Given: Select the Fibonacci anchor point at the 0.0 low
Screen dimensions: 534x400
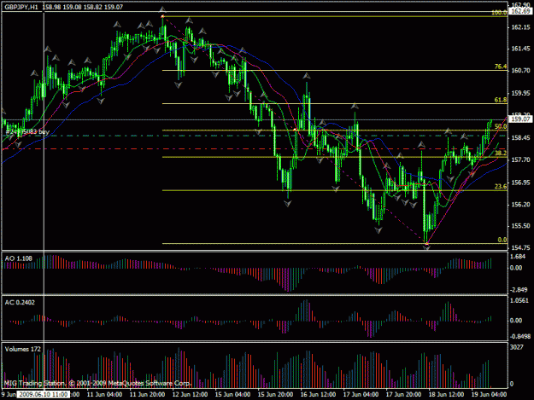Looking at the screenshot, I should point(426,243).
